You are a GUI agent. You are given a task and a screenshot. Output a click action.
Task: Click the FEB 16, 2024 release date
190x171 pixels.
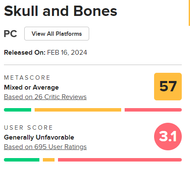(67, 53)
